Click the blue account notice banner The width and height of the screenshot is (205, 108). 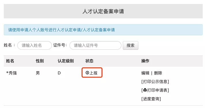[x=103, y=30]
